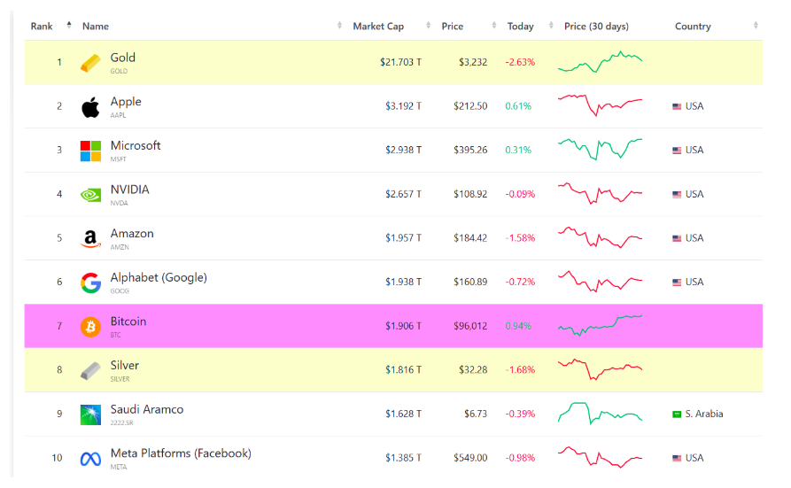Click the Name column header

[x=96, y=27]
